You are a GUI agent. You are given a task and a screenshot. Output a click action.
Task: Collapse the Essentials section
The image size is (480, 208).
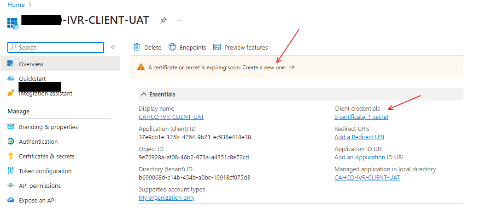144,94
